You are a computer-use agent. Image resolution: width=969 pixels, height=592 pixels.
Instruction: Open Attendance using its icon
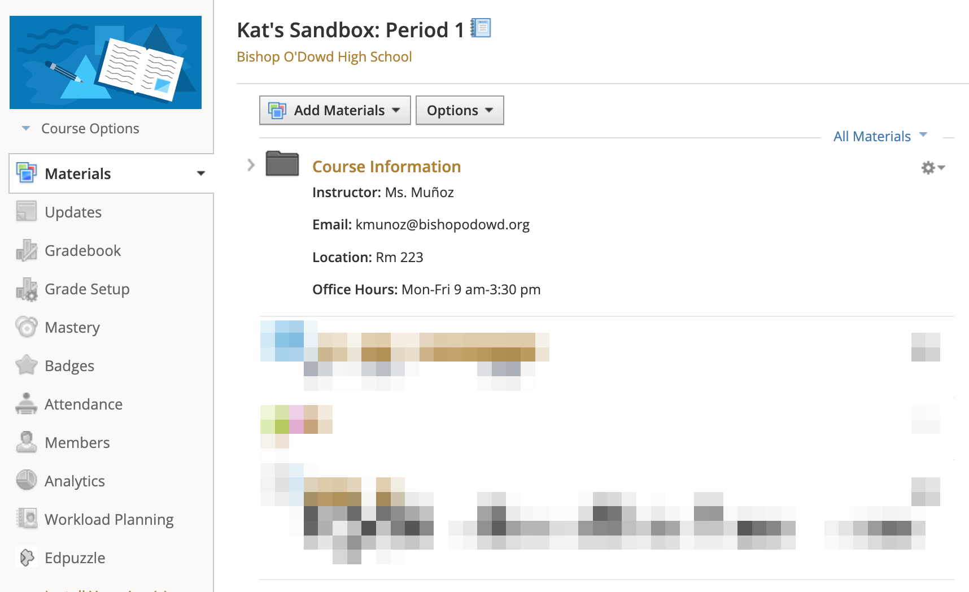(27, 404)
